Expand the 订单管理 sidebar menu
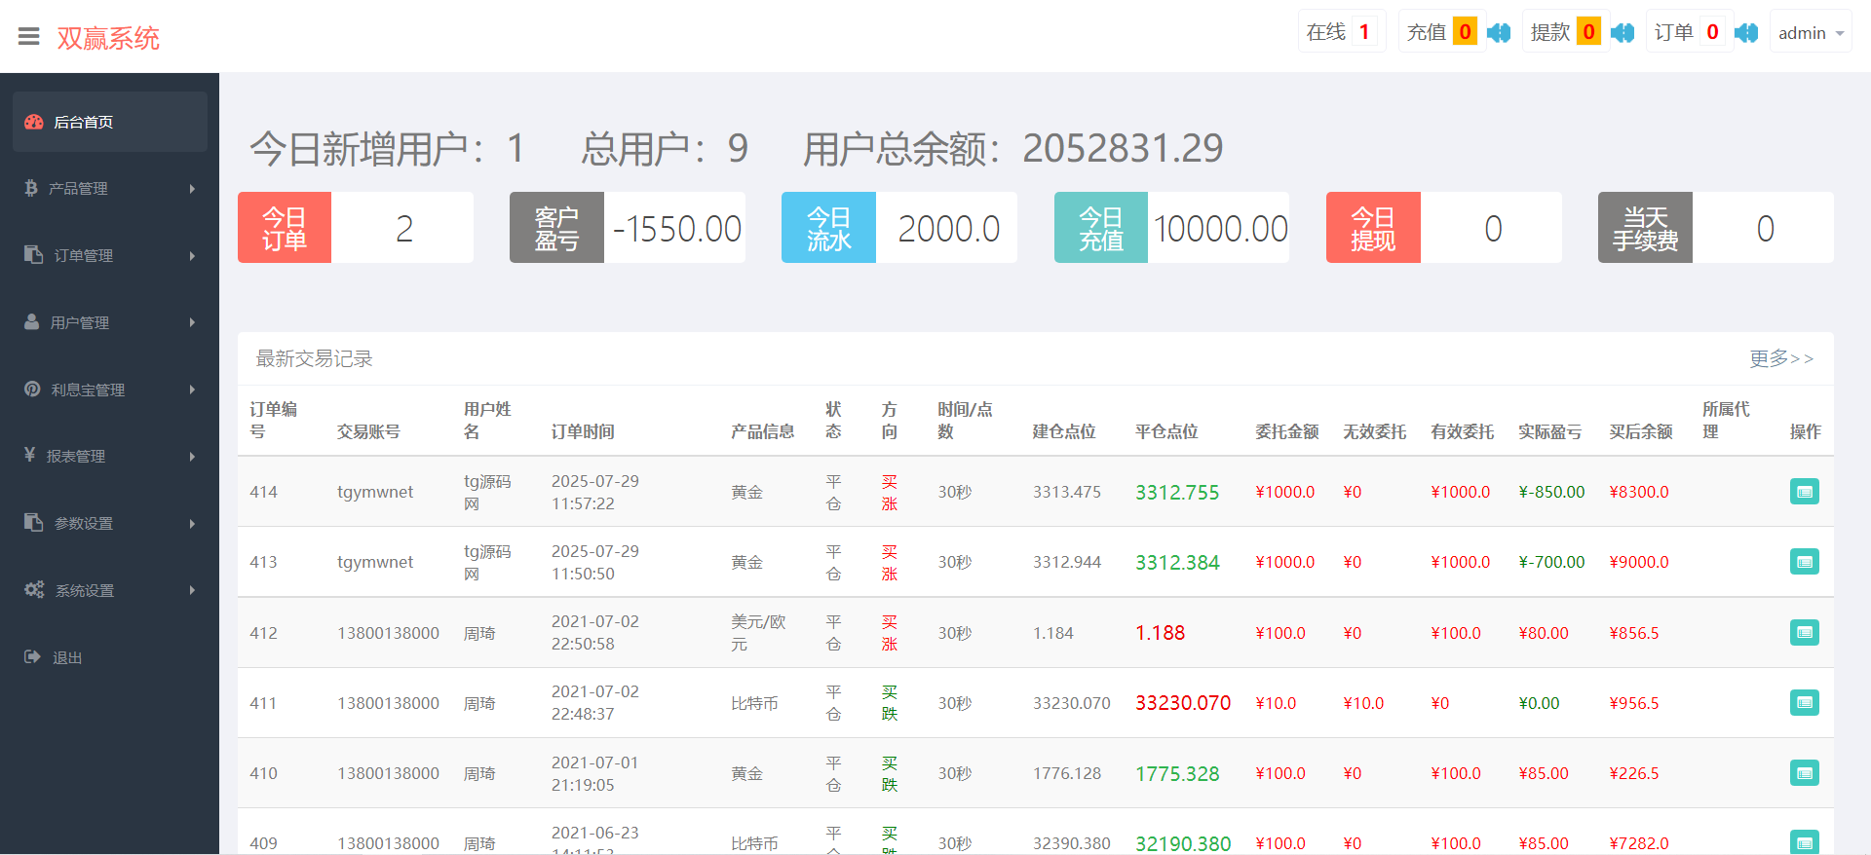The height and width of the screenshot is (855, 1871). click(x=109, y=255)
